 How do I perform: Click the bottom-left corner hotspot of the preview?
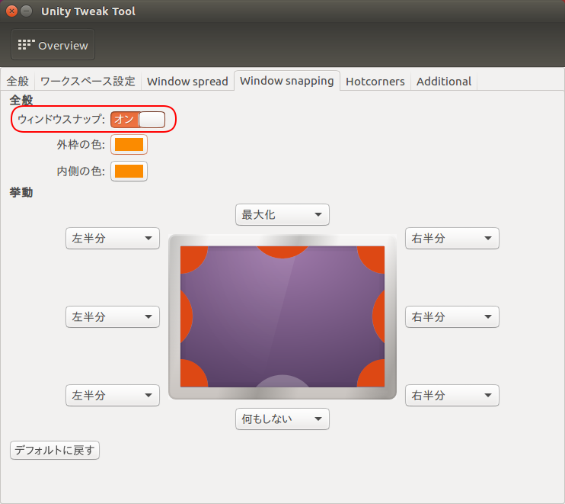click(193, 375)
